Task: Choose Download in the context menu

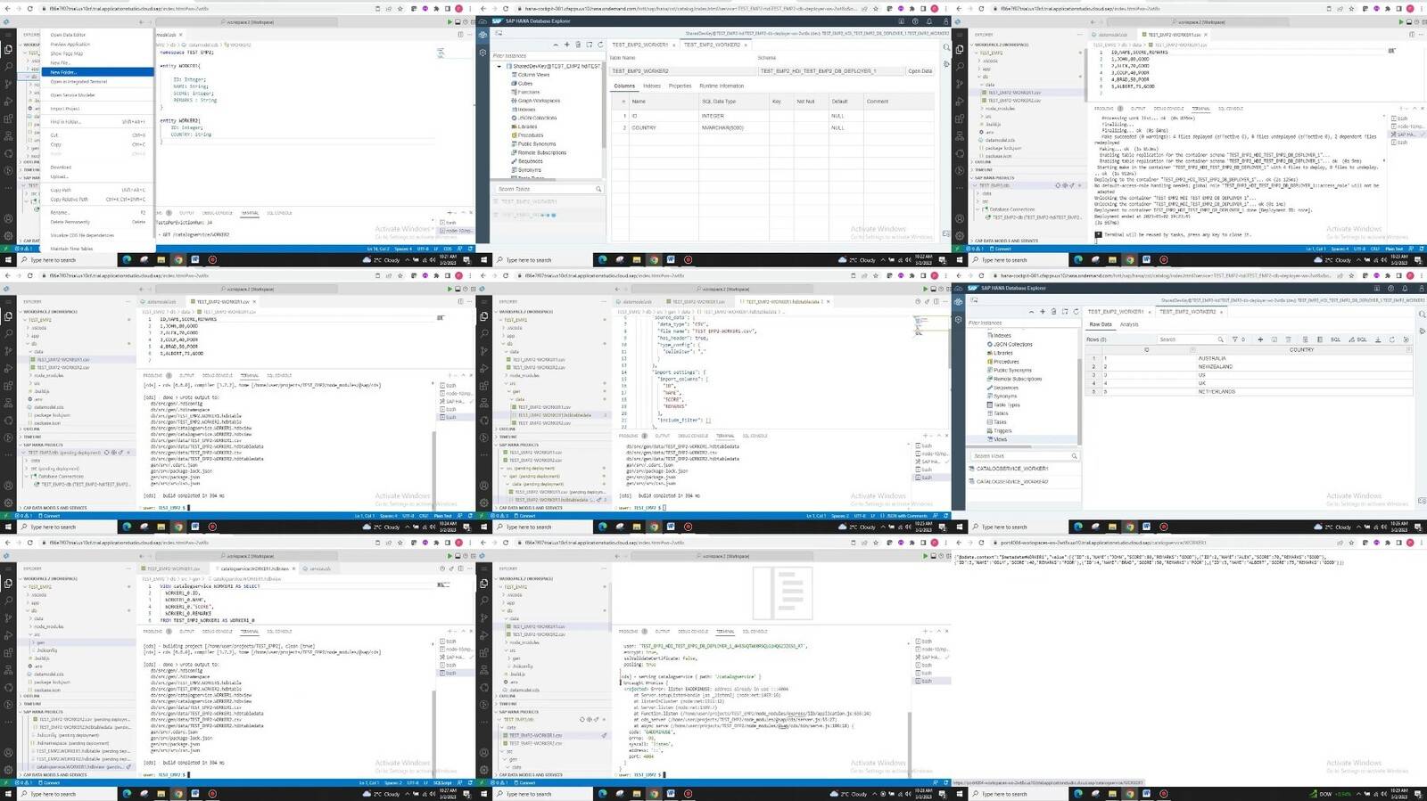Action: 96,167
